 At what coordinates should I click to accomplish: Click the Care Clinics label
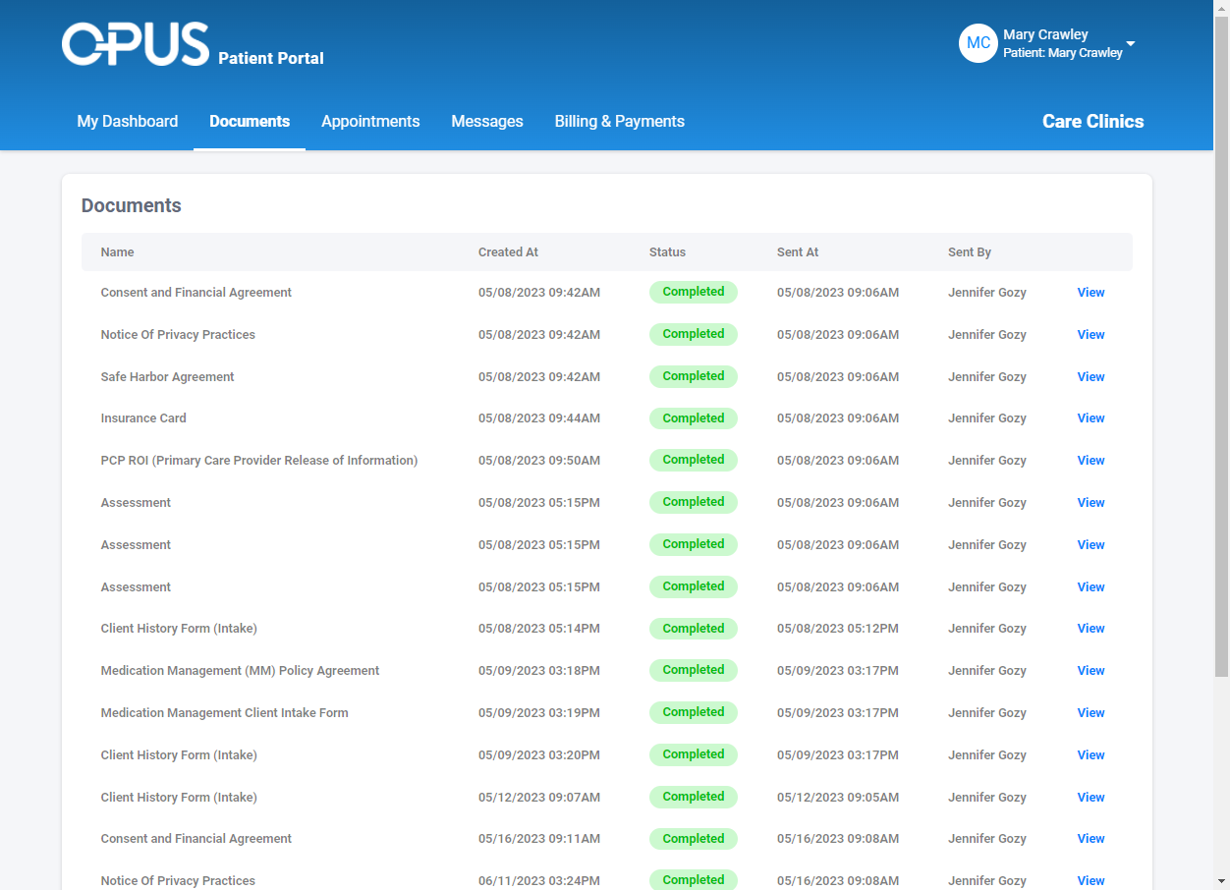(1093, 122)
